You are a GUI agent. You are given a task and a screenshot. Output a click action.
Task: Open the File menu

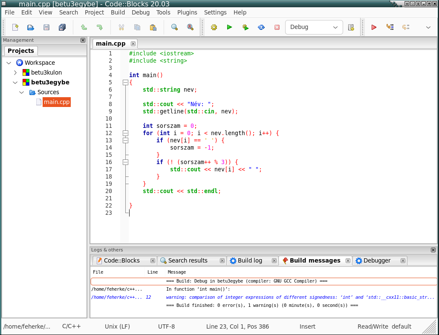click(9, 12)
